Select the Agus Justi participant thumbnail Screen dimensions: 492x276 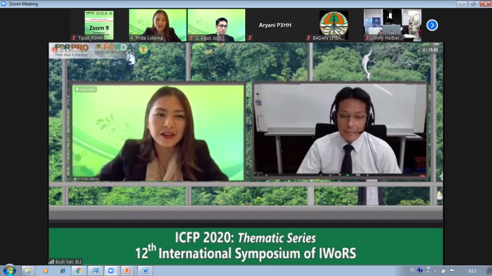click(x=216, y=25)
